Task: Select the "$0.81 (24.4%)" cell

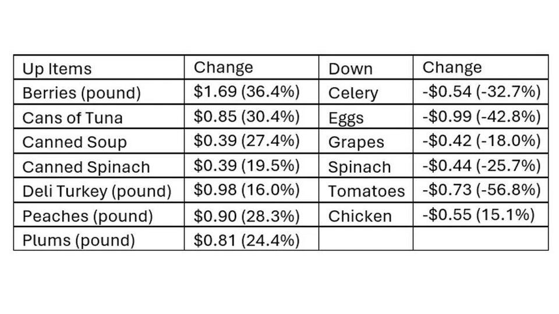Action: pos(246,239)
